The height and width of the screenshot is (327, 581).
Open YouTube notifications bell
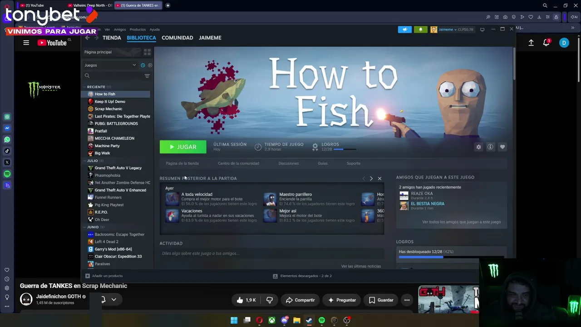(x=547, y=43)
